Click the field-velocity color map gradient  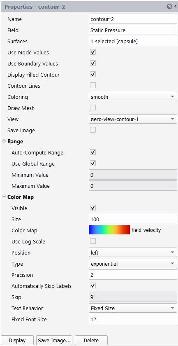(109, 230)
